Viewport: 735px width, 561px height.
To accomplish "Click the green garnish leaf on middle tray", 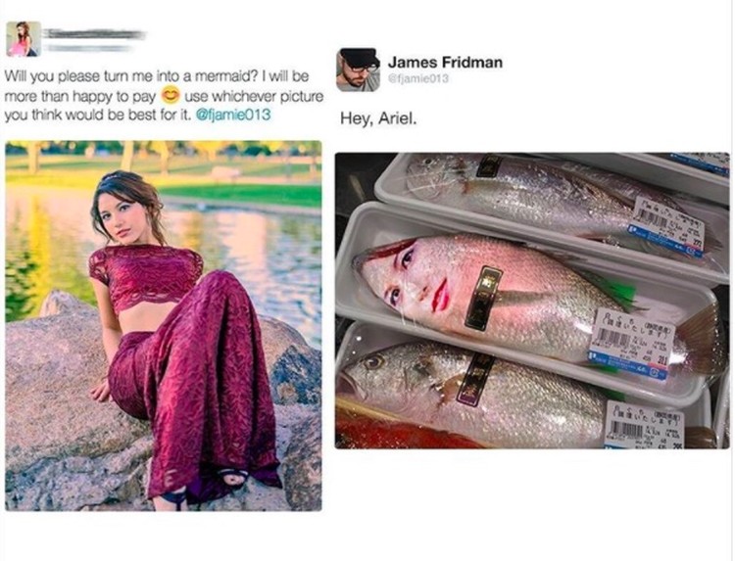I will click(616, 293).
